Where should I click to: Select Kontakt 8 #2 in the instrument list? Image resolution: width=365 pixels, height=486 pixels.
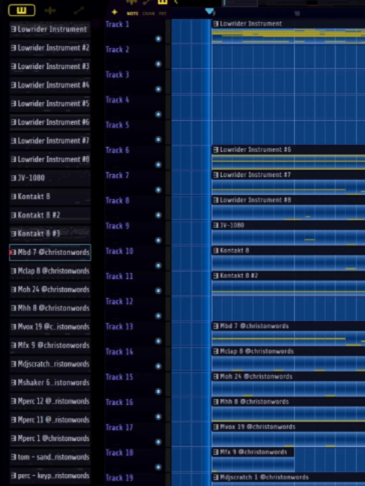click(x=50, y=215)
